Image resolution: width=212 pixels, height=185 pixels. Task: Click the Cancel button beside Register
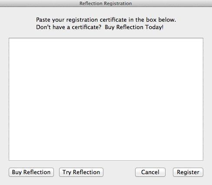(x=150, y=172)
